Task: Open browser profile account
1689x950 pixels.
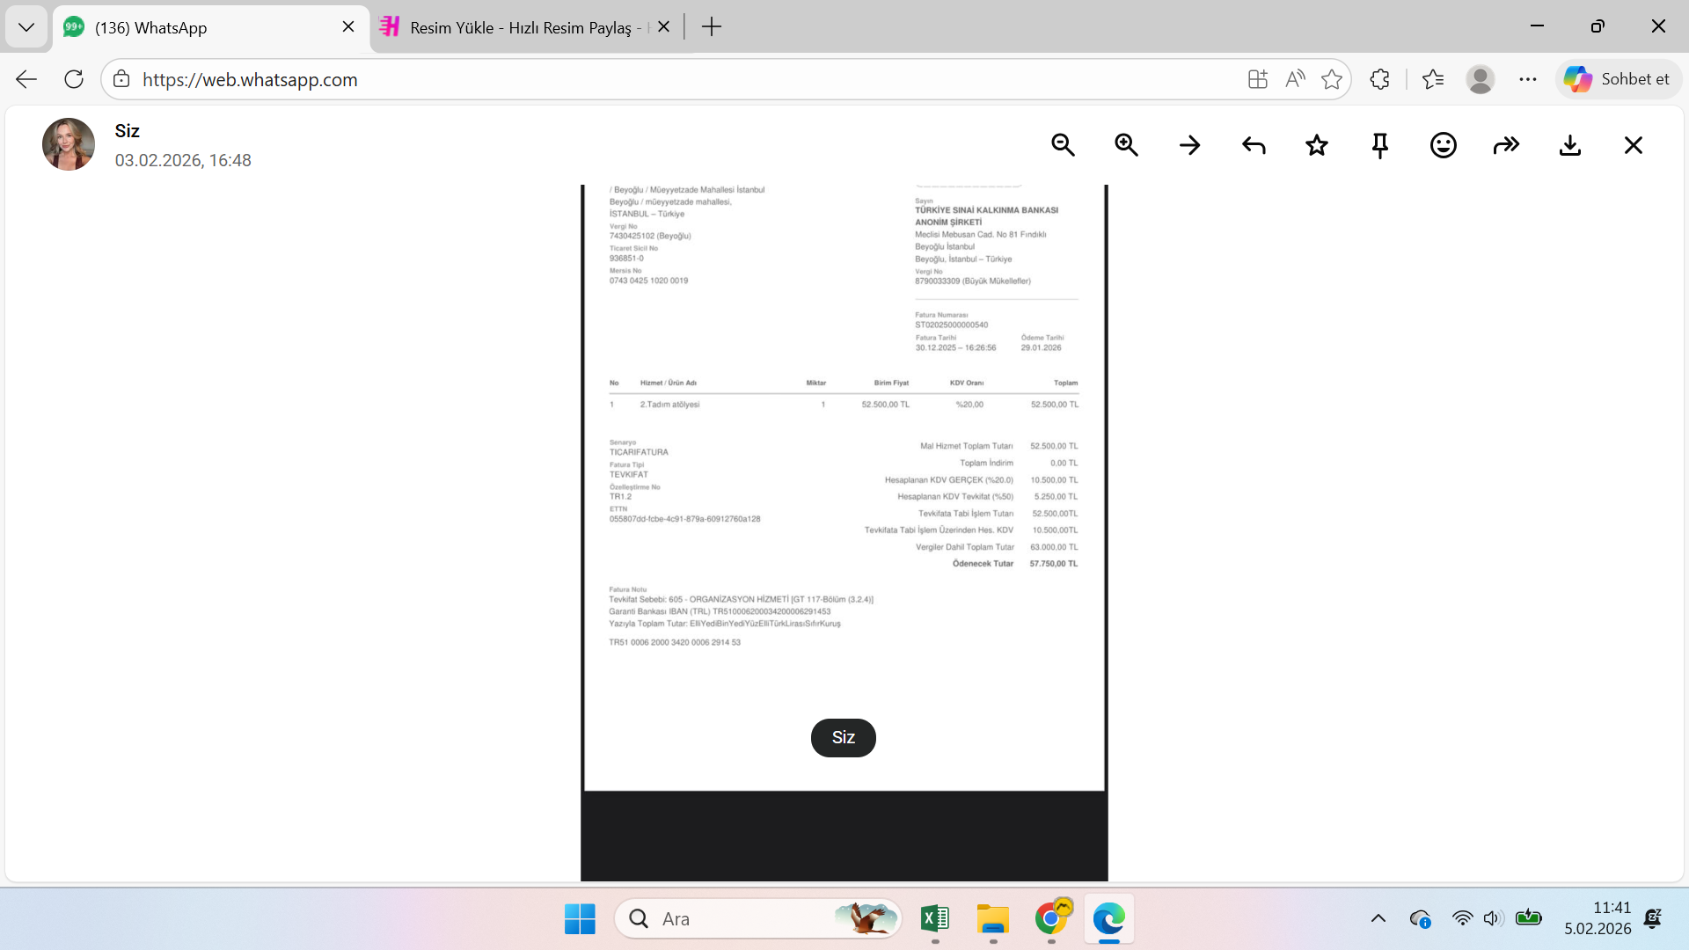Action: click(1481, 79)
